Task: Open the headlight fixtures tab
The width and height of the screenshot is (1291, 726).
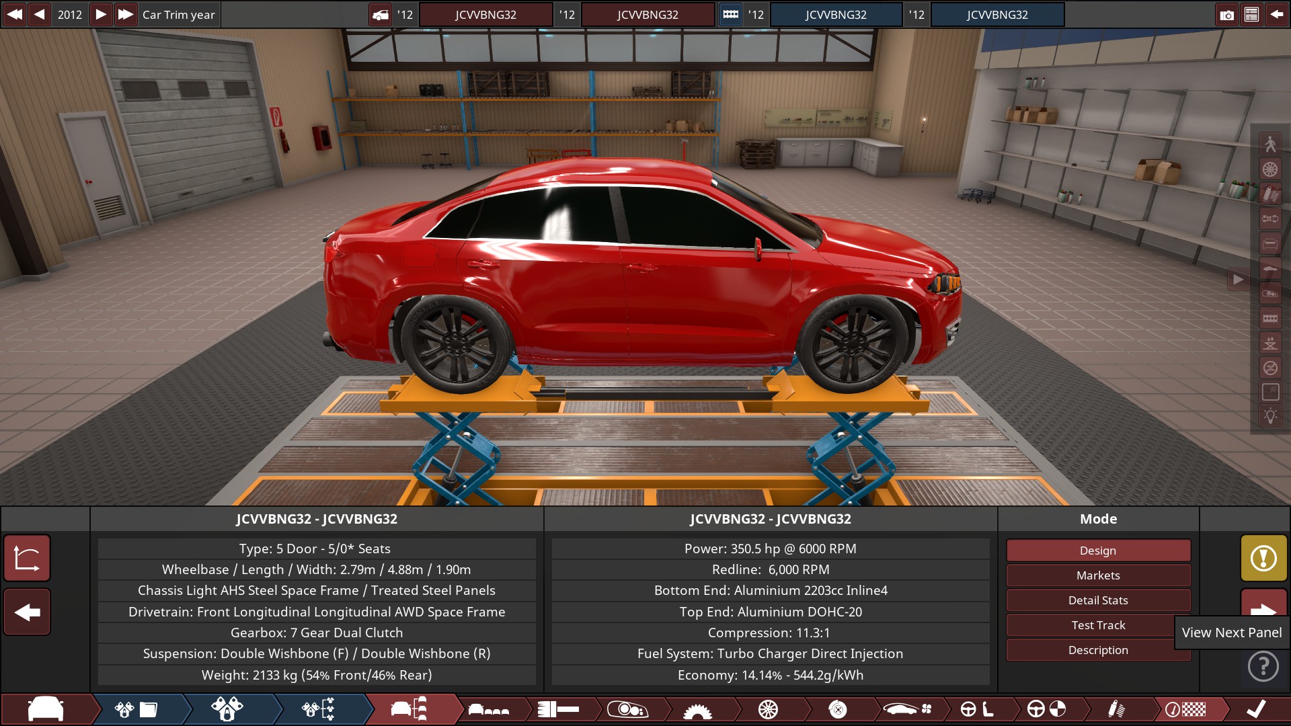Action: coord(627,709)
